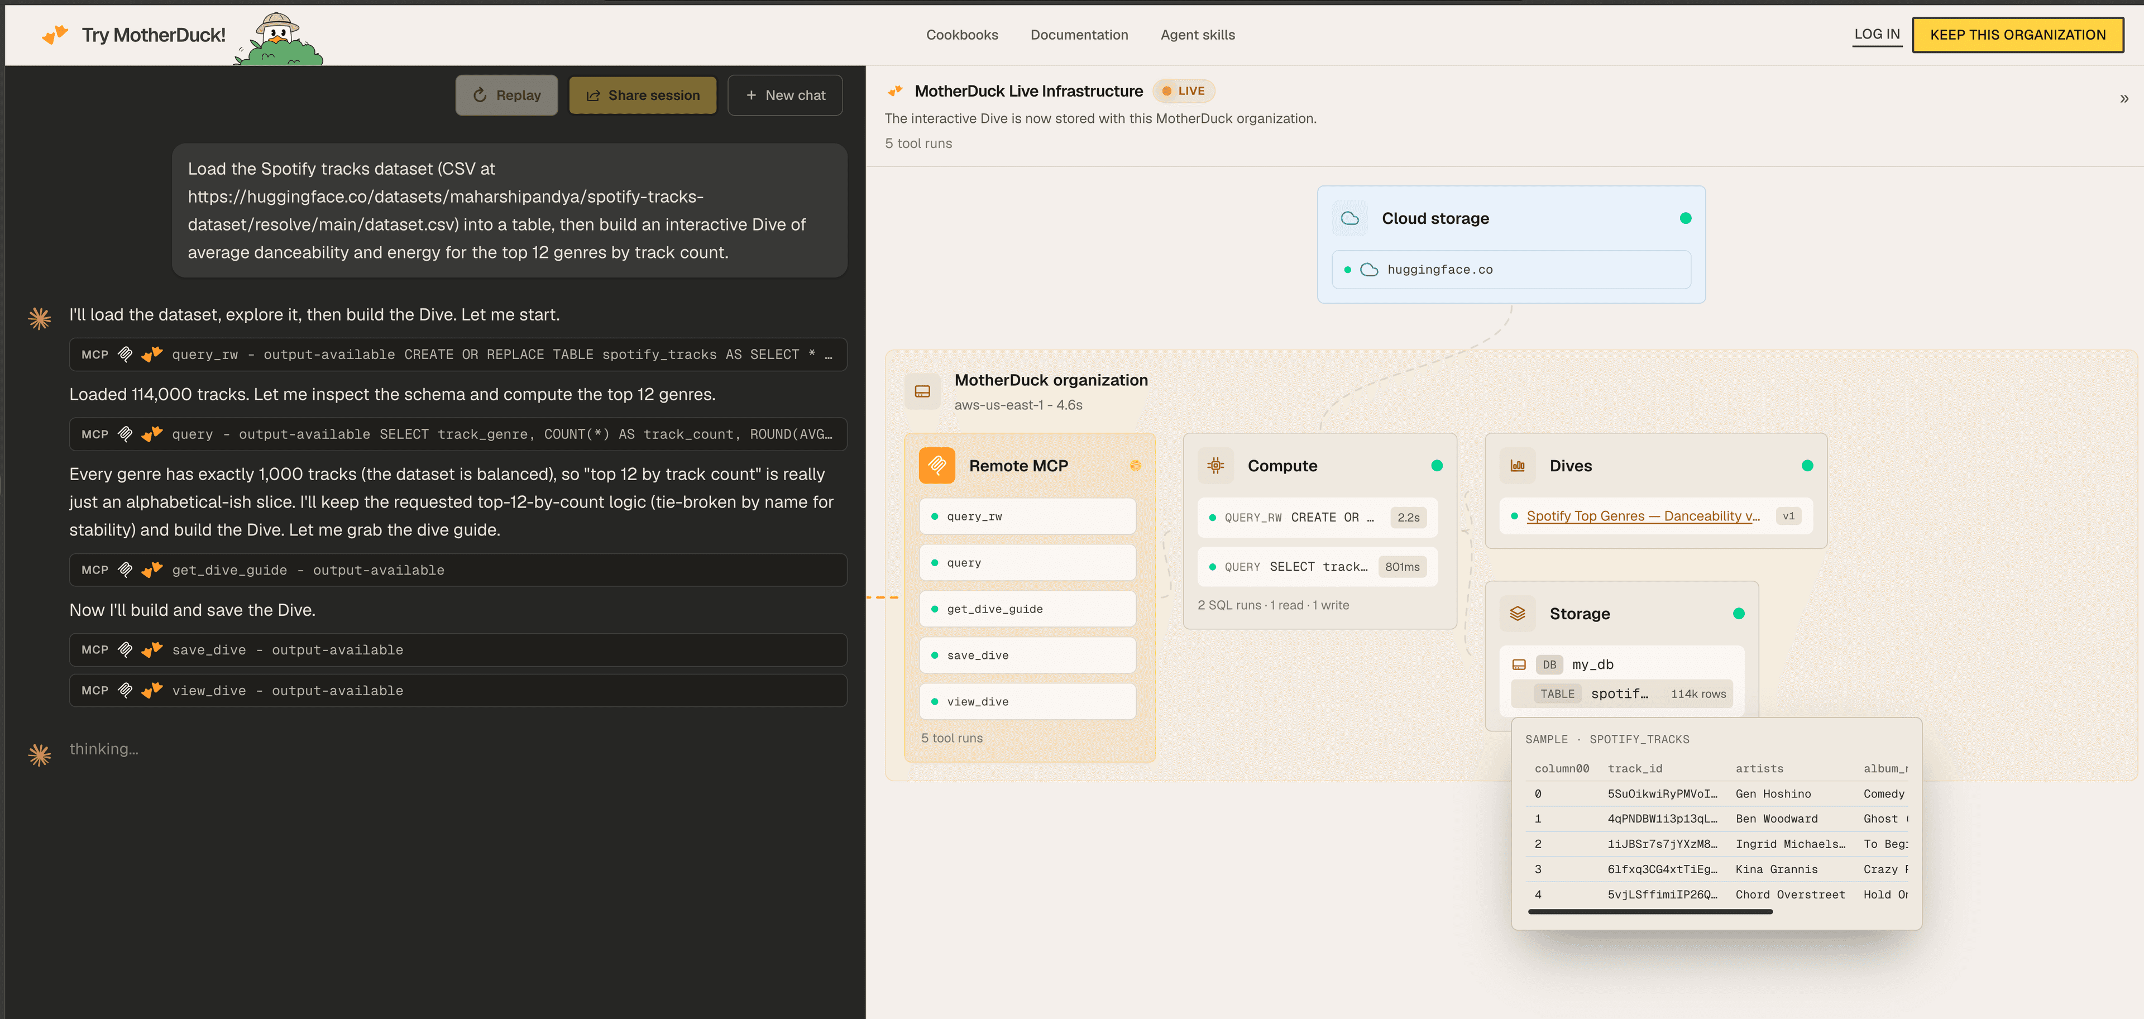2144x1019 pixels.
Task: Click the sparkle icon next to thinking
Action: coord(39,754)
